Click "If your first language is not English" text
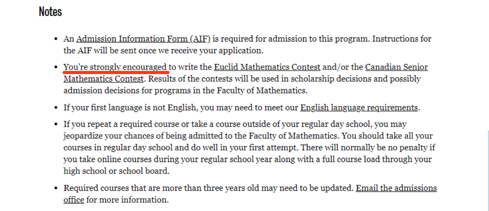 click(130, 108)
